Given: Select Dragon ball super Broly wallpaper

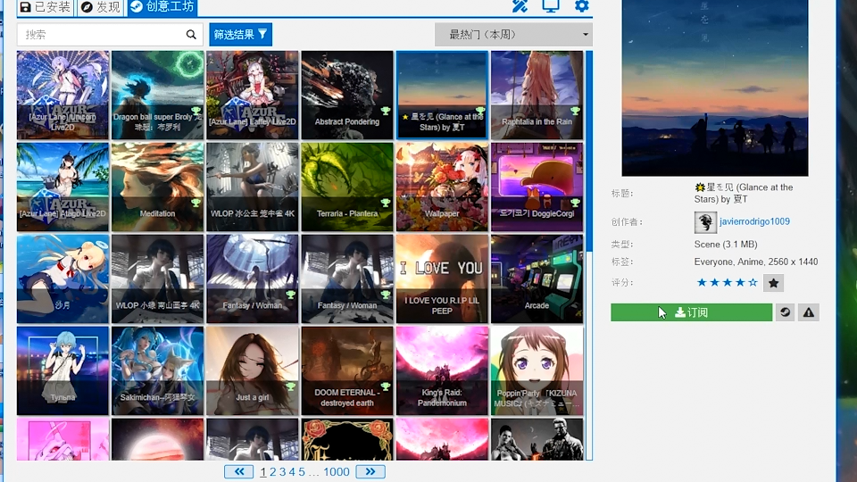Looking at the screenshot, I should point(157,96).
